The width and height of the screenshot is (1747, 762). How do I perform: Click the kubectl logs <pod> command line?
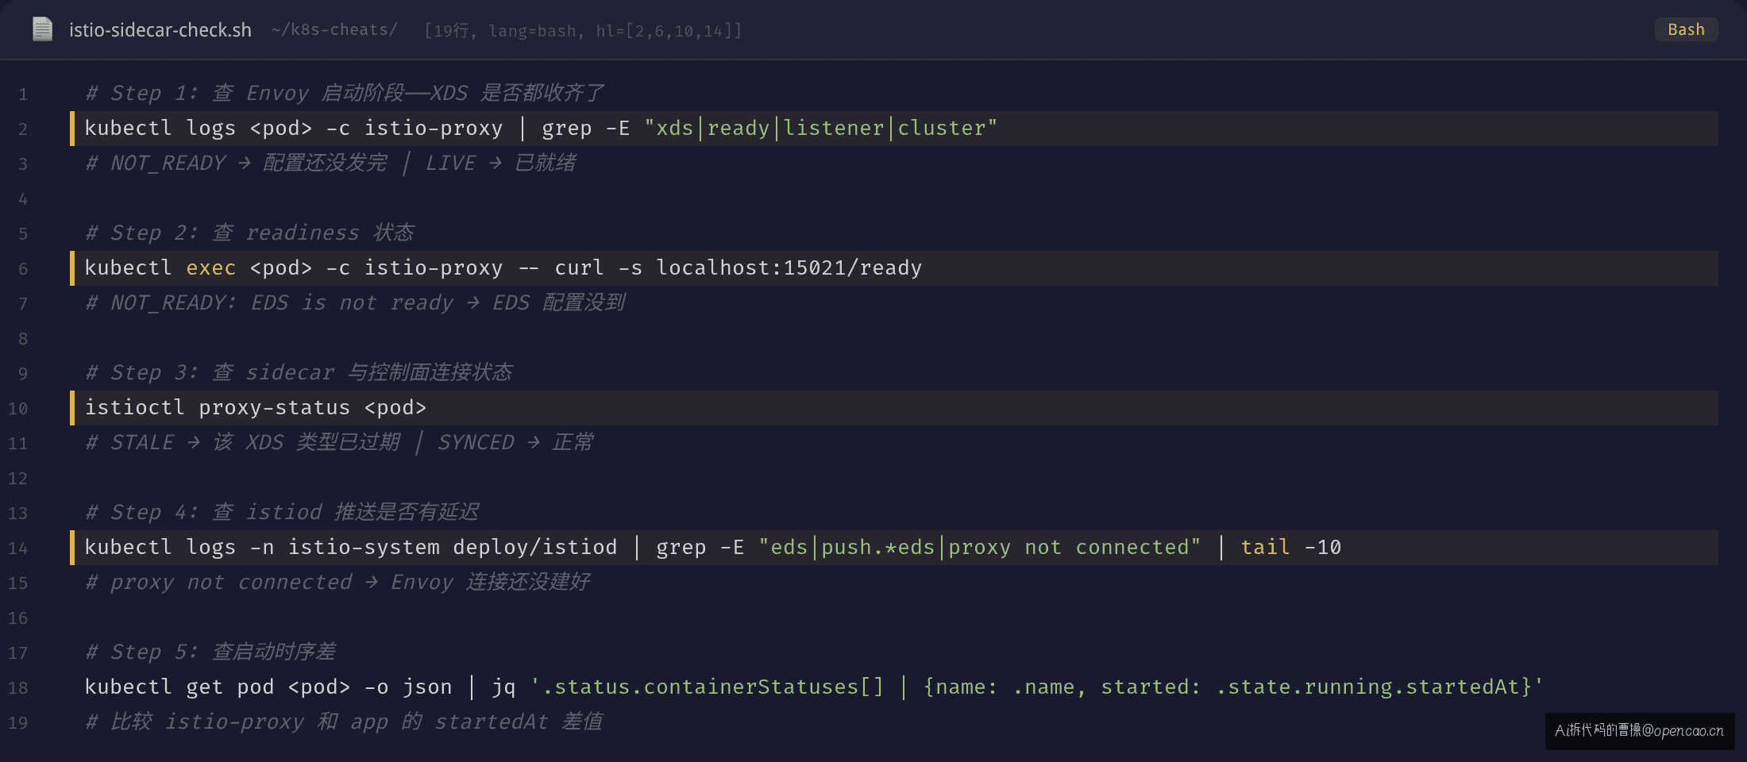541,129
